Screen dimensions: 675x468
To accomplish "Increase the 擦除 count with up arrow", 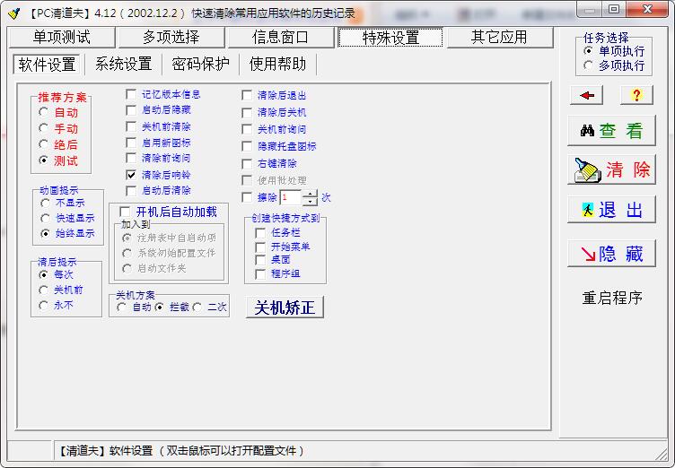I will click(310, 194).
